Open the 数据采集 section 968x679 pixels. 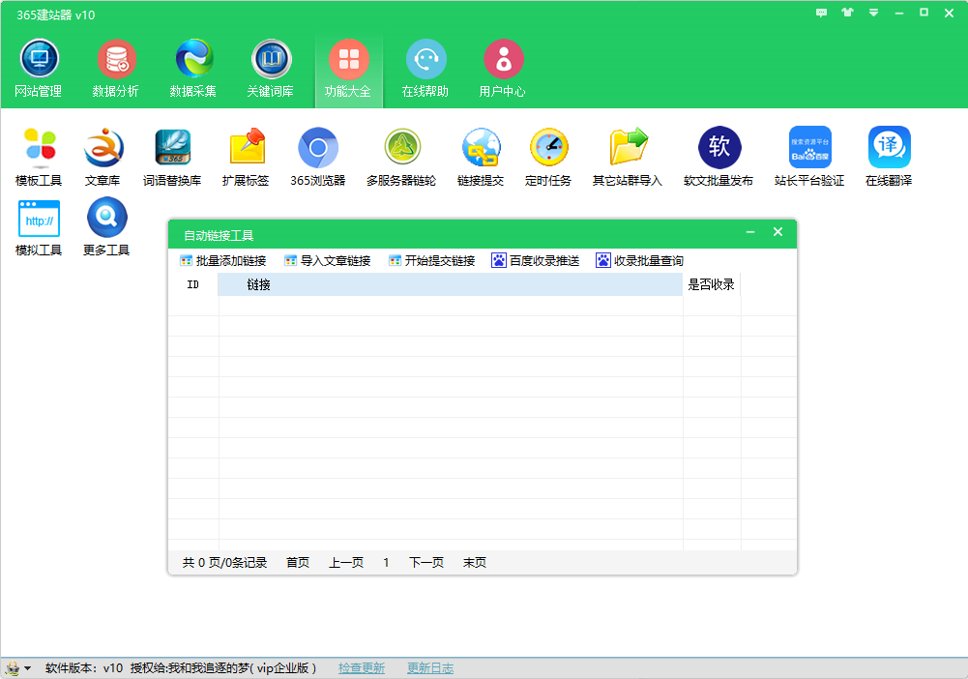[x=193, y=69]
